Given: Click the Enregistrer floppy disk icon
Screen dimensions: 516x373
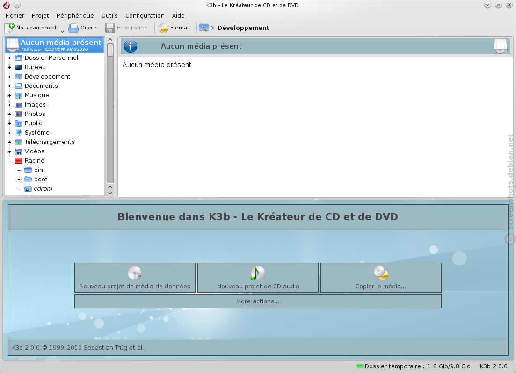Looking at the screenshot, I should (109, 28).
